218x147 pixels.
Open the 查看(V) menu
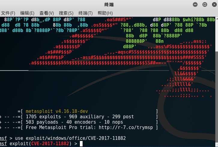click(x=47, y=13)
